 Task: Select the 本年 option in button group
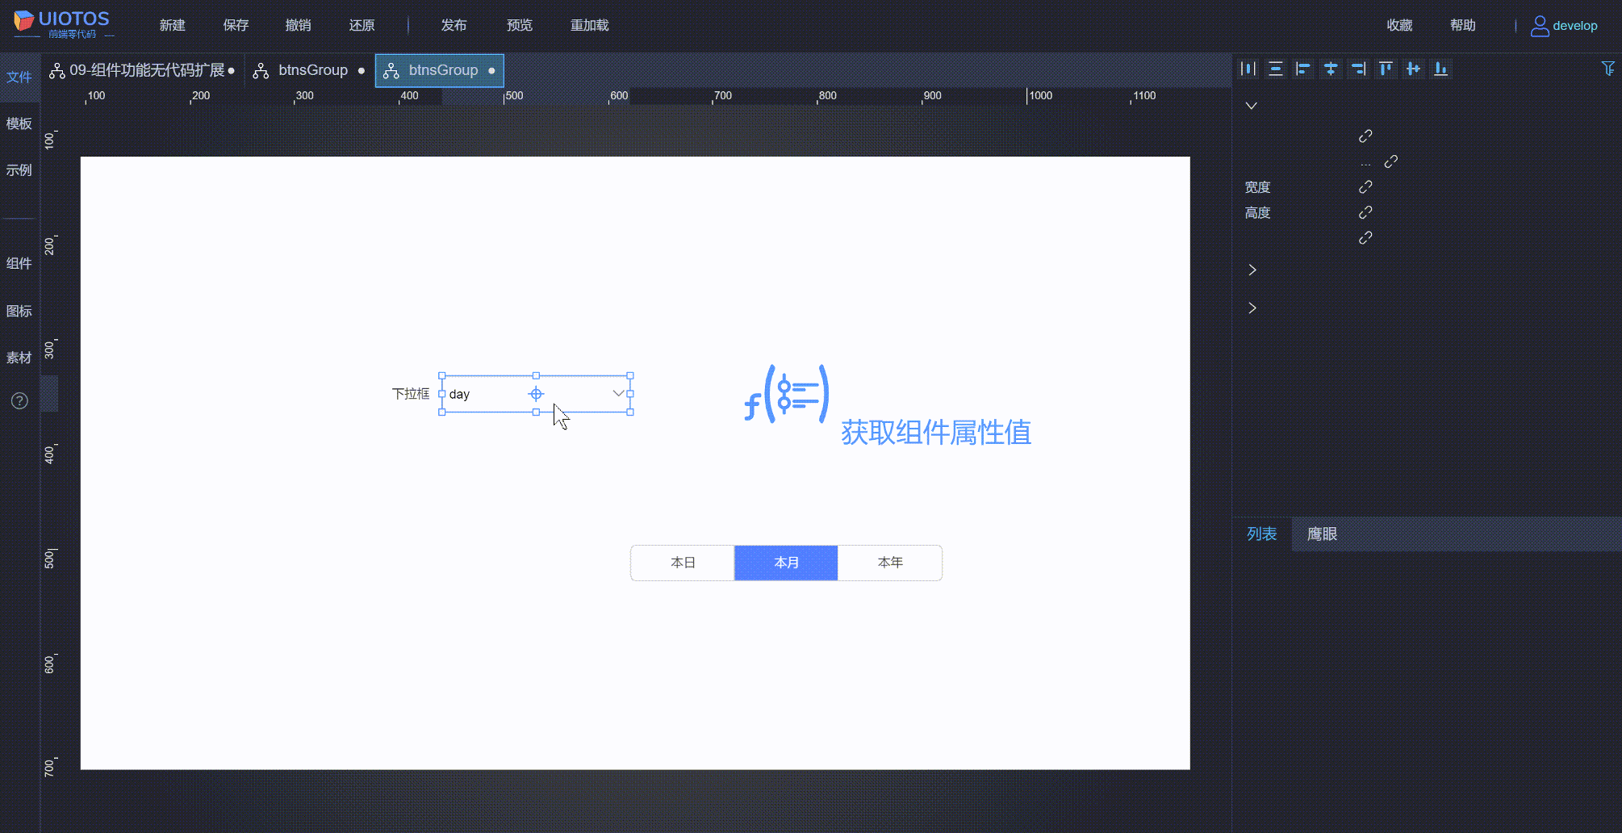[890, 563]
